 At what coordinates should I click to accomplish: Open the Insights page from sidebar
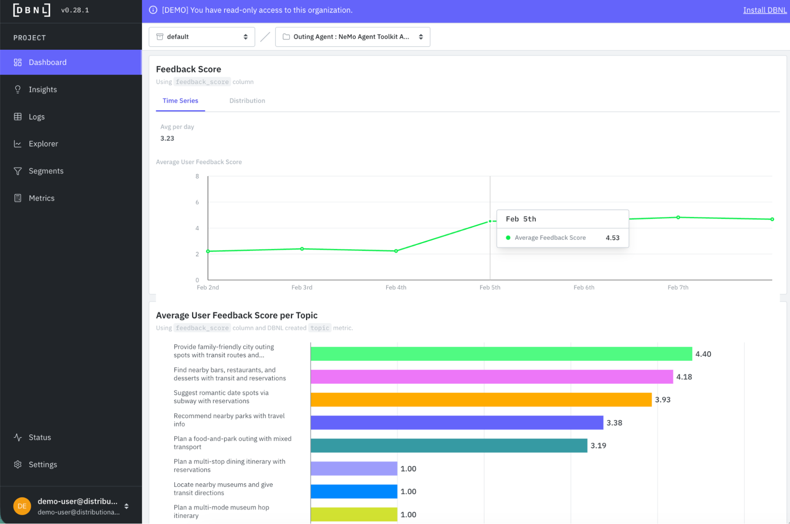43,90
